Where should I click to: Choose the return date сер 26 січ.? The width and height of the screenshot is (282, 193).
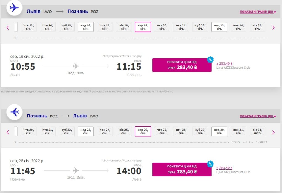(143, 132)
